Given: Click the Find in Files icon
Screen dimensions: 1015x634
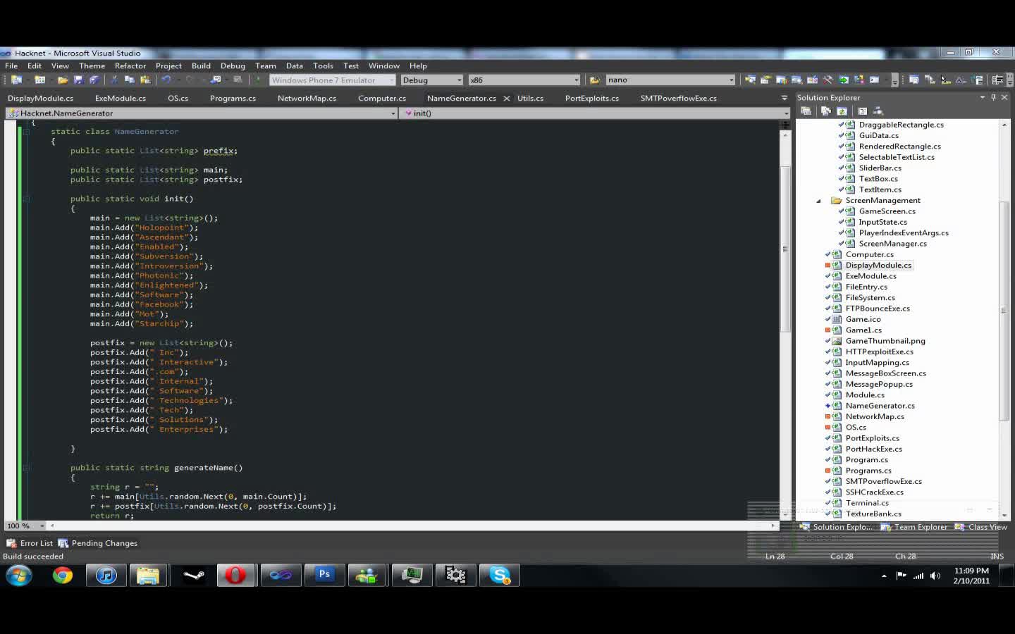Looking at the screenshot, I should (x=594, y=80).
